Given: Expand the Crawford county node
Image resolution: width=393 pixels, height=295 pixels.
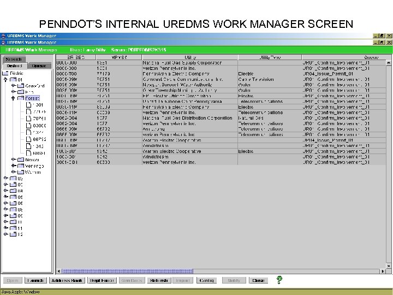Looking at the screenshot, I should pyautogui.click(x=14, y=86).
